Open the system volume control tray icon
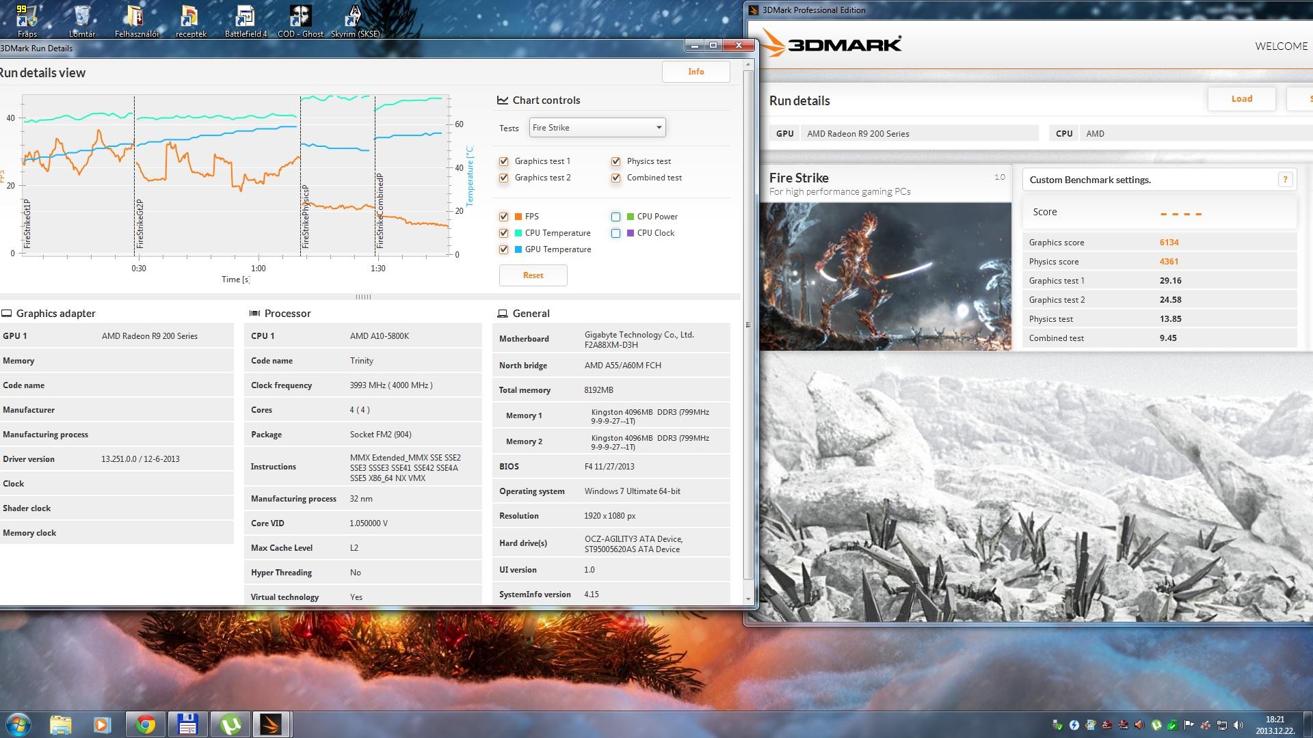Image resolution: width=1313 pixels, height=738 pixels. (1238, 725)
